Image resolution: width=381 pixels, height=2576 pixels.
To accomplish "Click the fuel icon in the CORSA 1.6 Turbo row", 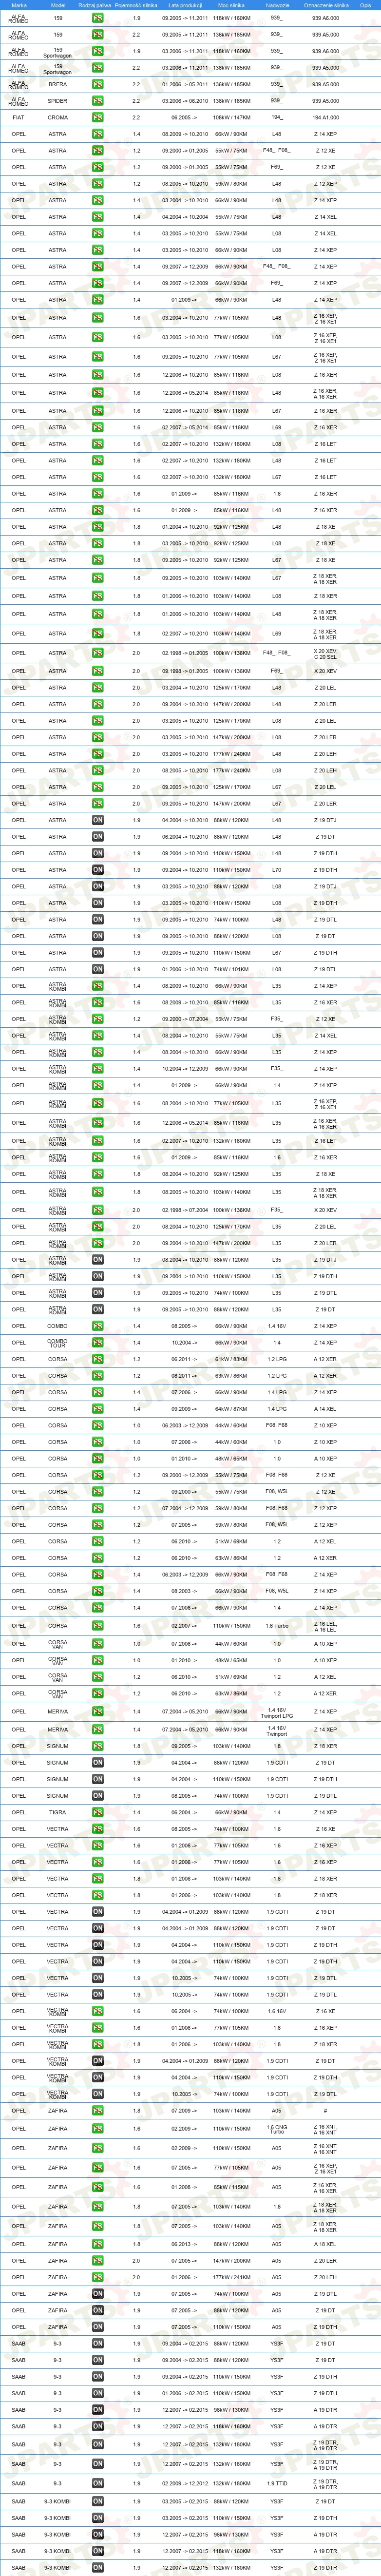I will click(98, 1625).
